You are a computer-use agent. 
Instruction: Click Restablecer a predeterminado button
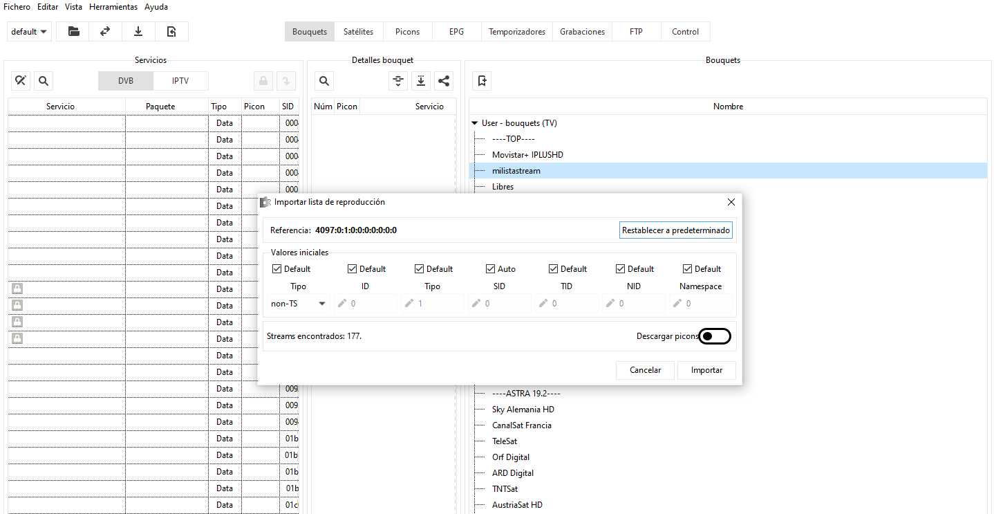[675, 230]
